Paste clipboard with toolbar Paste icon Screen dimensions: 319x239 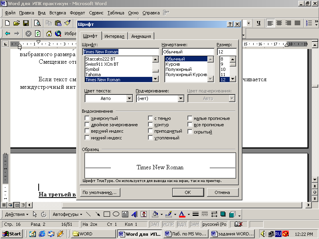tap(58, 23)
